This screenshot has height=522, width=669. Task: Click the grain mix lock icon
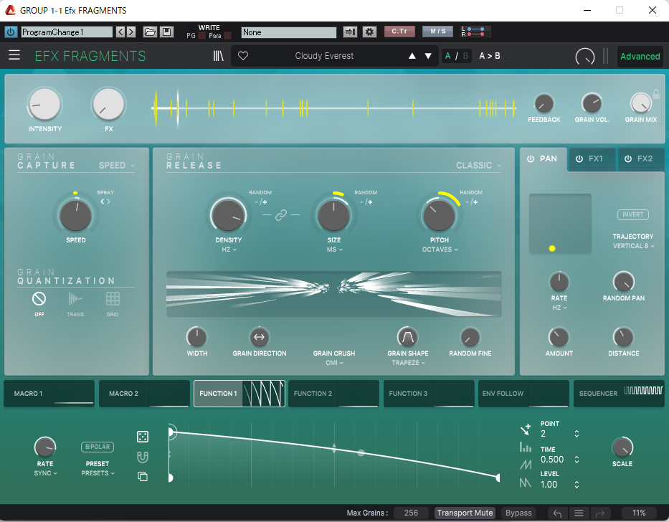pos(656,94)
